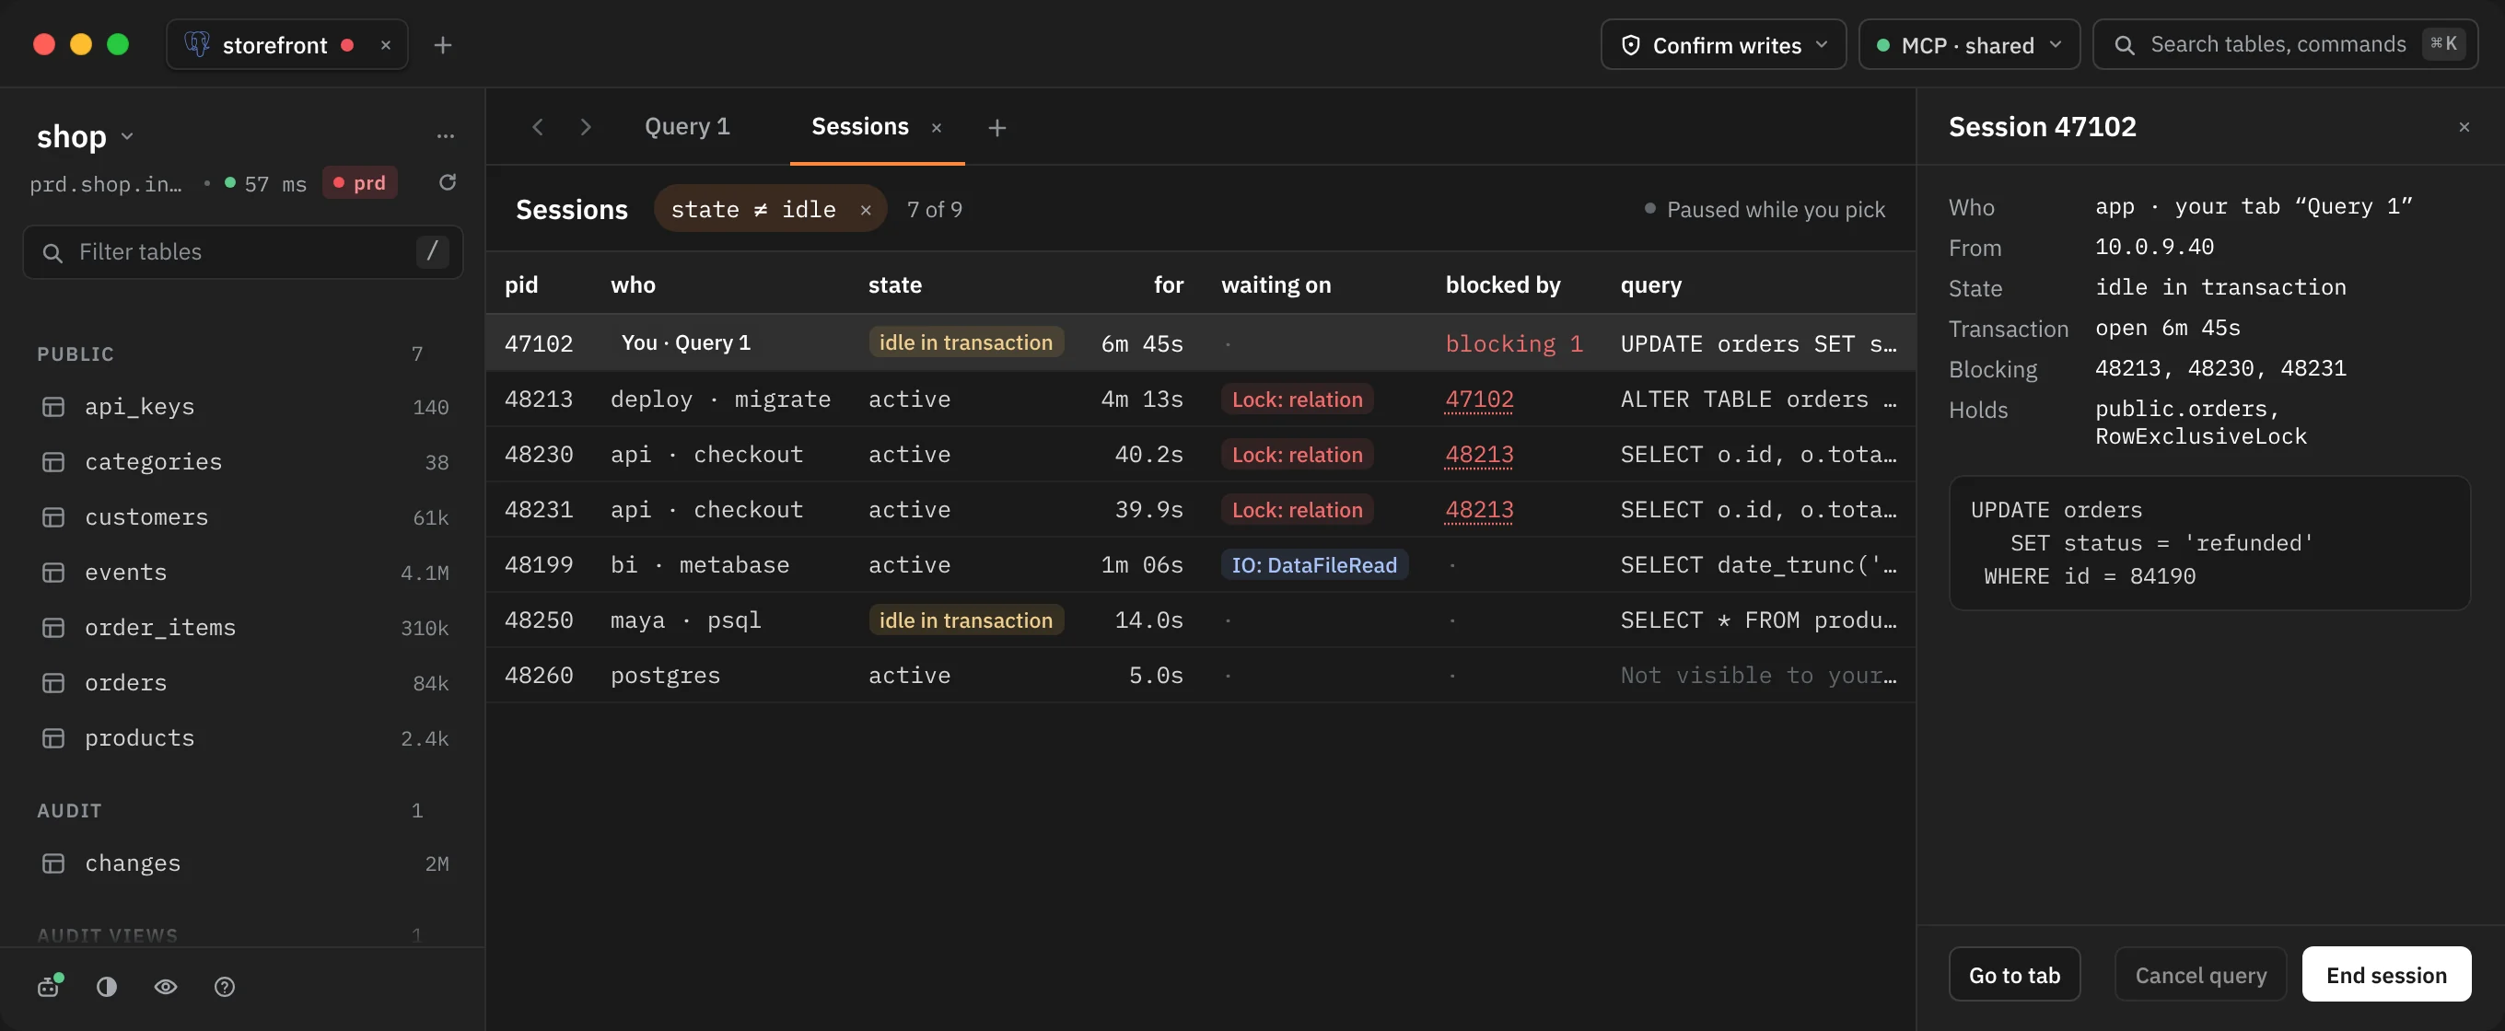
Task: Expand the shop database switcher
Action: click(86, 136)
